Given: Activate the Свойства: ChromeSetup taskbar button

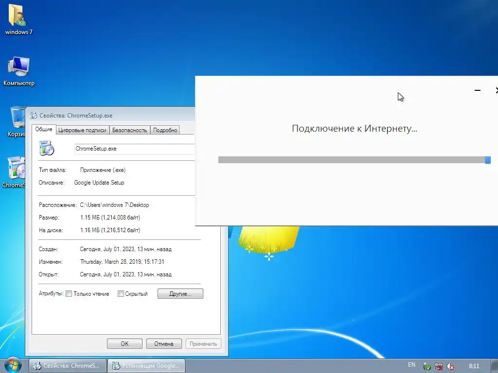Looking at the screenshot, I should pos(67,366).
